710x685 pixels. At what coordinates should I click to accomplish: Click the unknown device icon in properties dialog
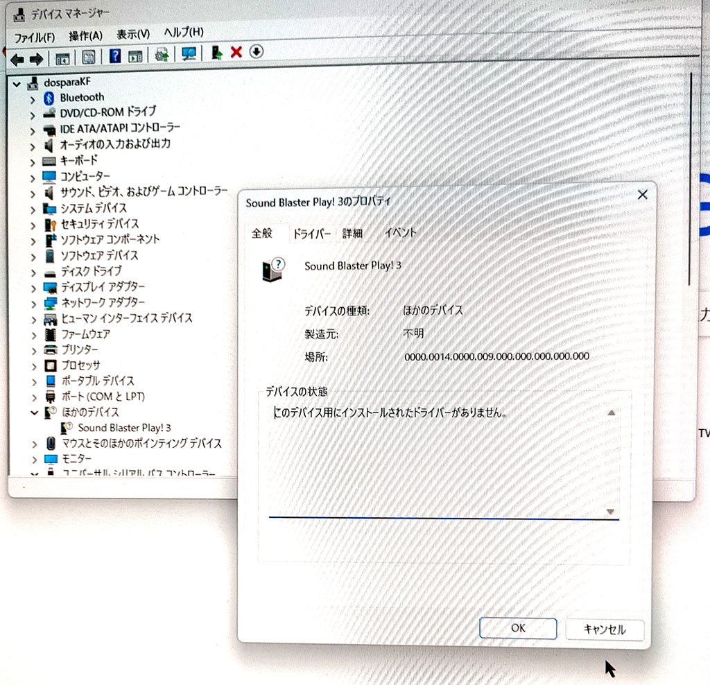273,270
